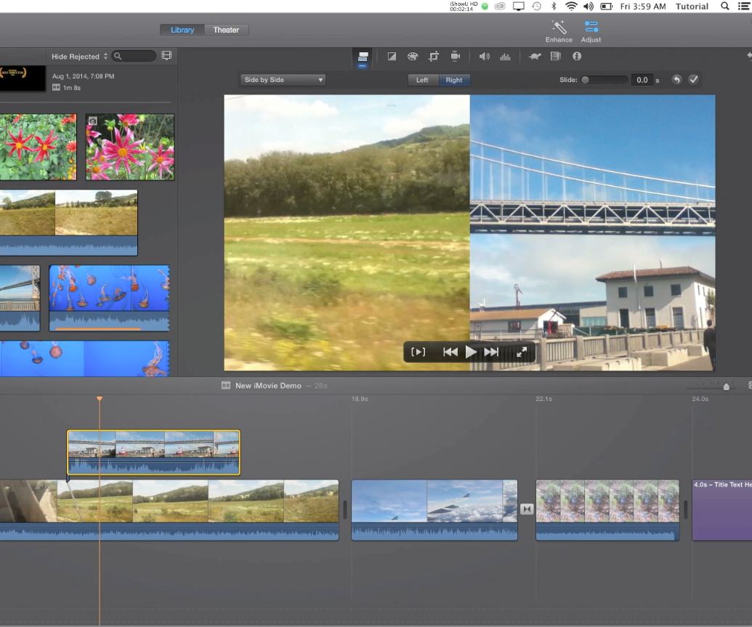Open the Speed turtle tool
752x627 pixels.
pos(535,57)
